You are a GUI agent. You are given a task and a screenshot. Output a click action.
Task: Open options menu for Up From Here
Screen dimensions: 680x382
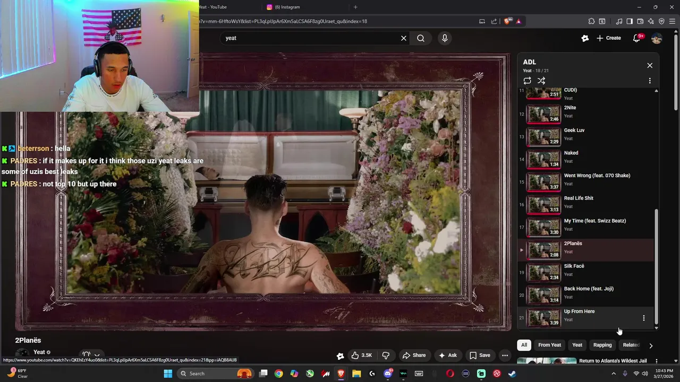tap(644, 318)
